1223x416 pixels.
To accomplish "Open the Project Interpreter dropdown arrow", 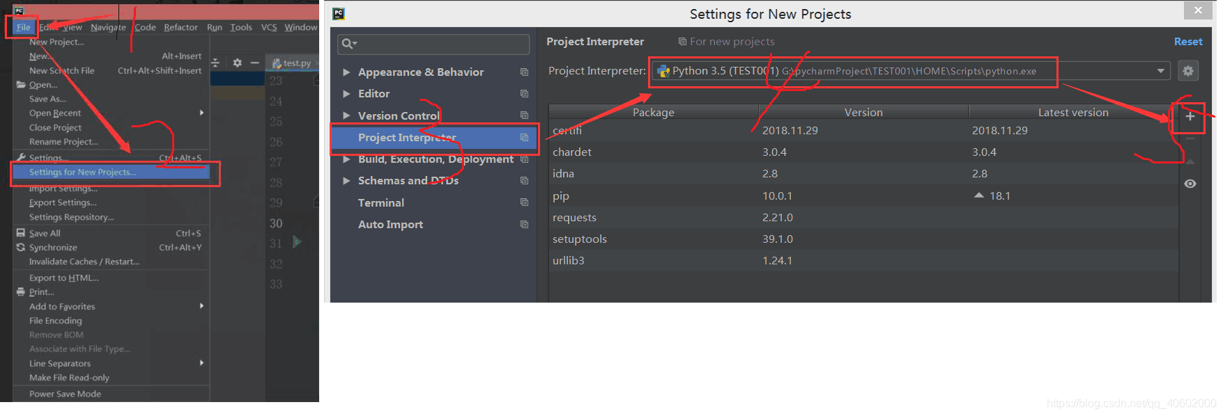I will coord(1160,70).
